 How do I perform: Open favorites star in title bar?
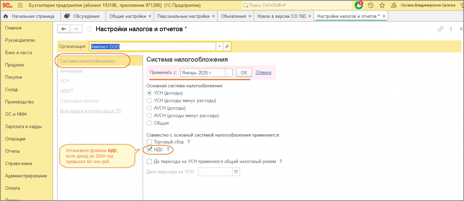(382, 5)
